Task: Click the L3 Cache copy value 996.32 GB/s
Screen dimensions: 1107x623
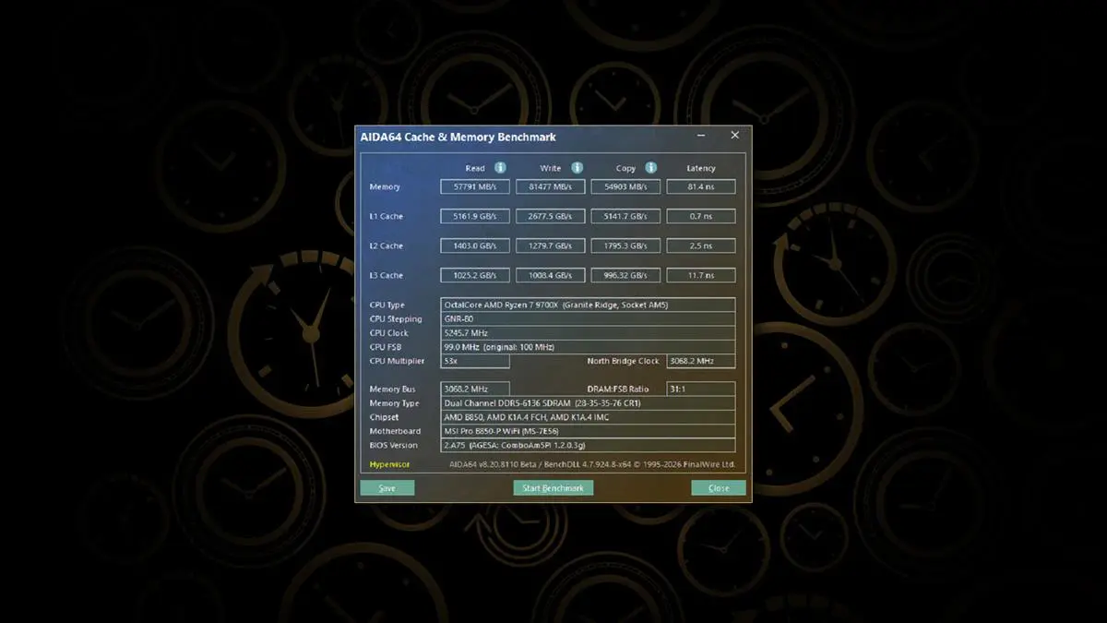Action: pos(625,275)
